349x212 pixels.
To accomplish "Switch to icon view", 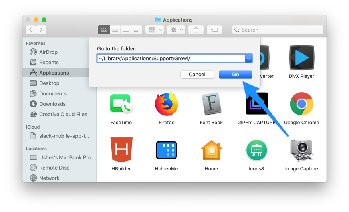I will pos(104,30).
